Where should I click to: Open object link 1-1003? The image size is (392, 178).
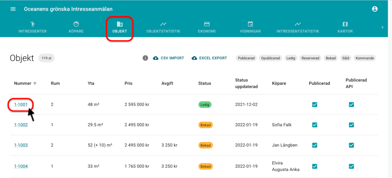[21, 145]
